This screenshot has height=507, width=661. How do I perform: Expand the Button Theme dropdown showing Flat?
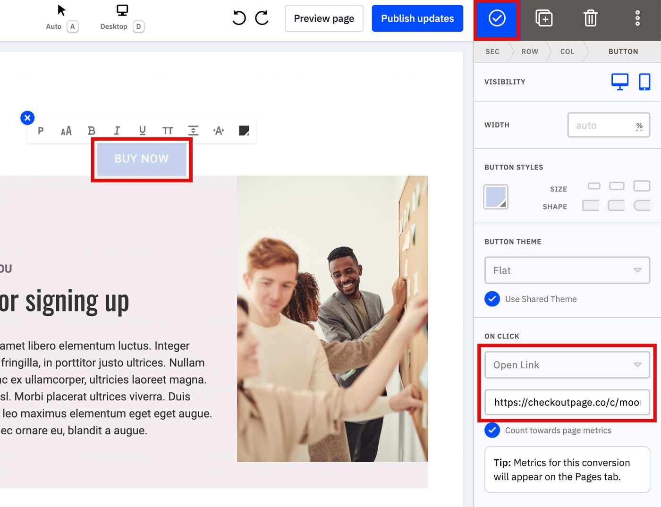[x=567, y=270]
